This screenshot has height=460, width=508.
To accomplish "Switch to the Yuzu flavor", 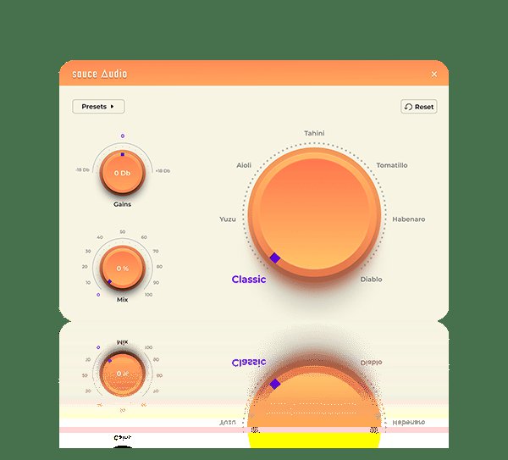I will point(227,219).
